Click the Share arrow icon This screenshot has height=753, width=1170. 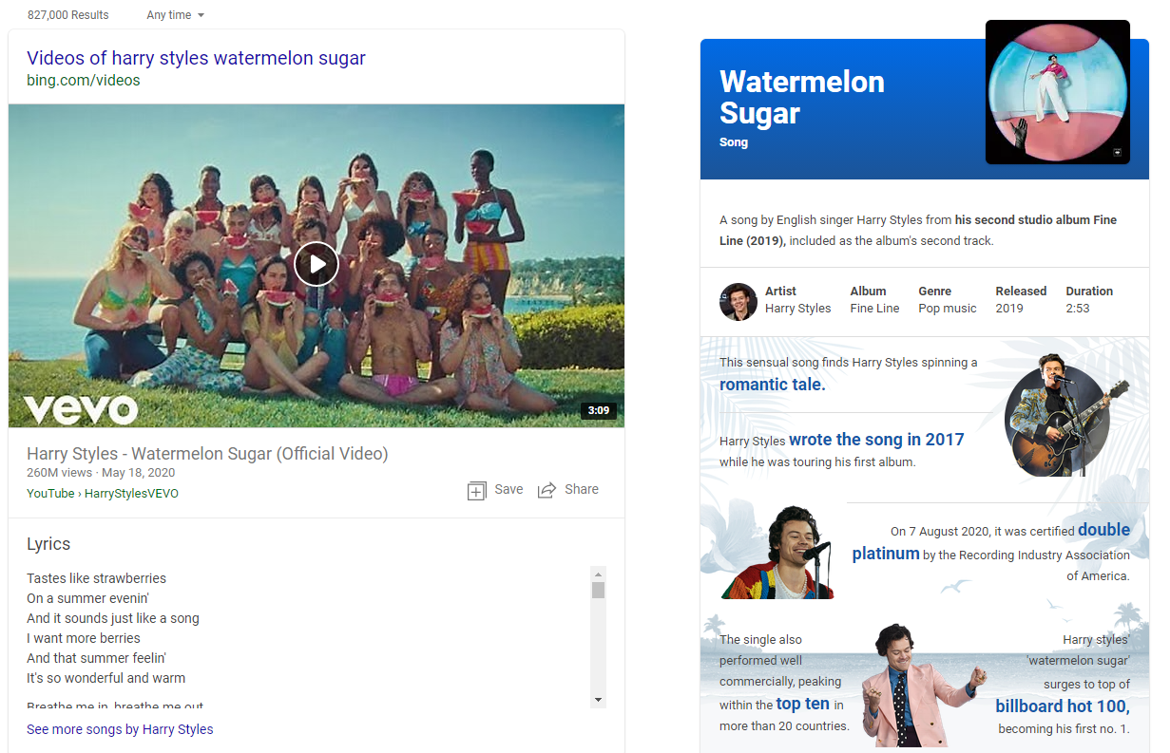point(547,490)
